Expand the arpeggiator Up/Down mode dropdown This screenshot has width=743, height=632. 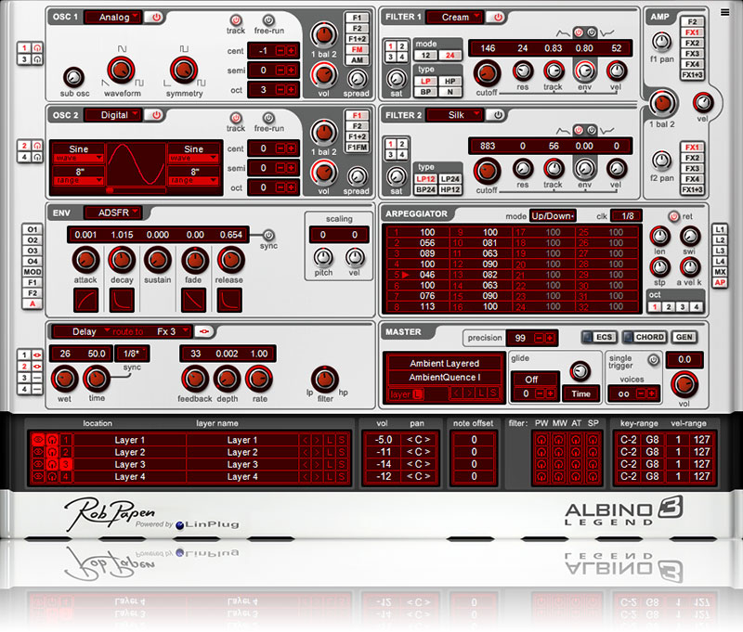(554, 215)
